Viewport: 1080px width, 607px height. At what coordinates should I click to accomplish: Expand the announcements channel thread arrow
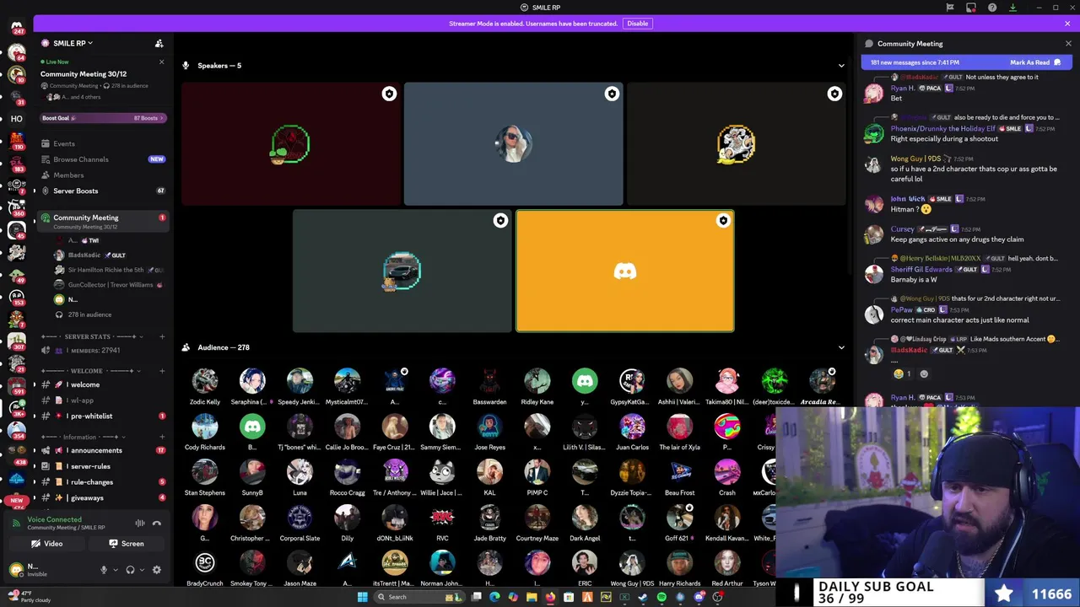[x=35, y=450]
